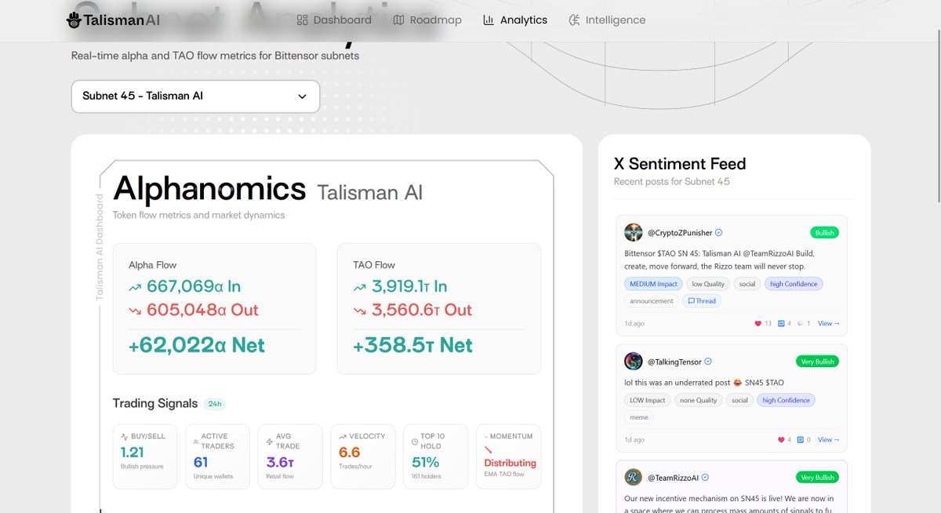The width and height of the screenshot is (941, 513).
Task: Open View link on TalkingTensor post
Action: [x=829, y=439]
